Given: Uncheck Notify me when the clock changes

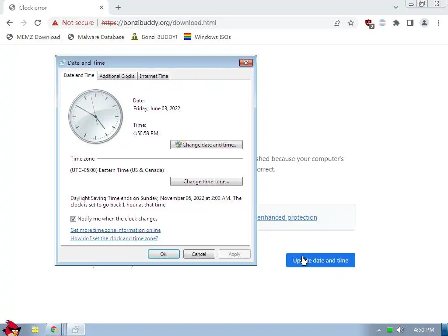Looking at the screenshot, I should 73,219.
